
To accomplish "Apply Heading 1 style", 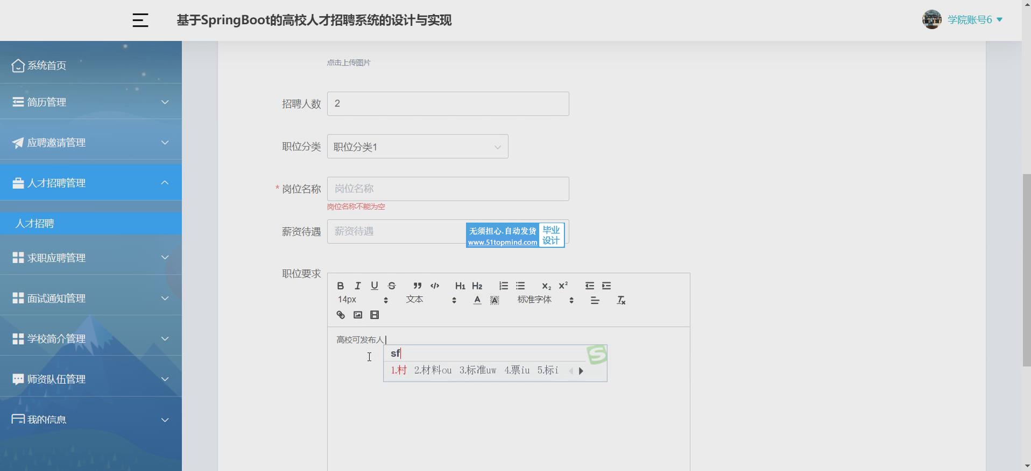I will (x=460, y=286).
